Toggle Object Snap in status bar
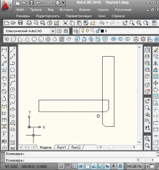The image size is (159, 170). pyautogui.click(x=87, y=166)
